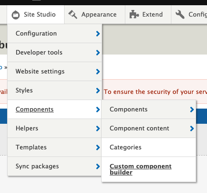Click the Extend puzzle piece icon
This screenshot has width=207, height=193.
click(x=134, y=14)
